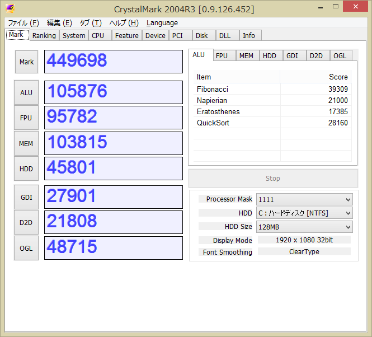Minimize the CrystalMark window
Screen dimensions: 372x337
pos(321,7)
